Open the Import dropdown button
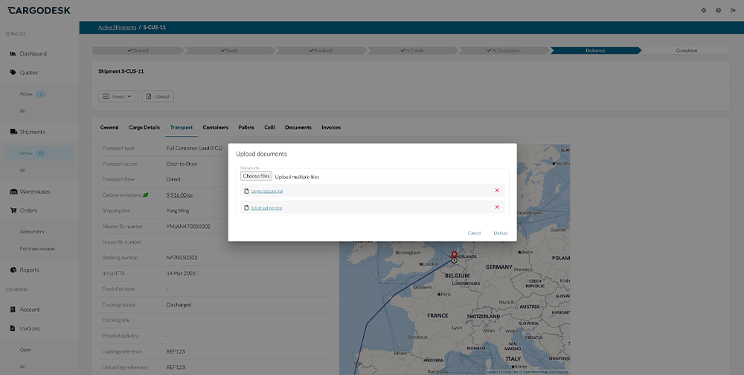 tap(118, 96)
